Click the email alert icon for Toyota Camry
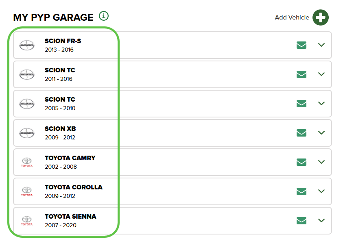The height and width of the screenshot is (241, 343). [301, 162]
